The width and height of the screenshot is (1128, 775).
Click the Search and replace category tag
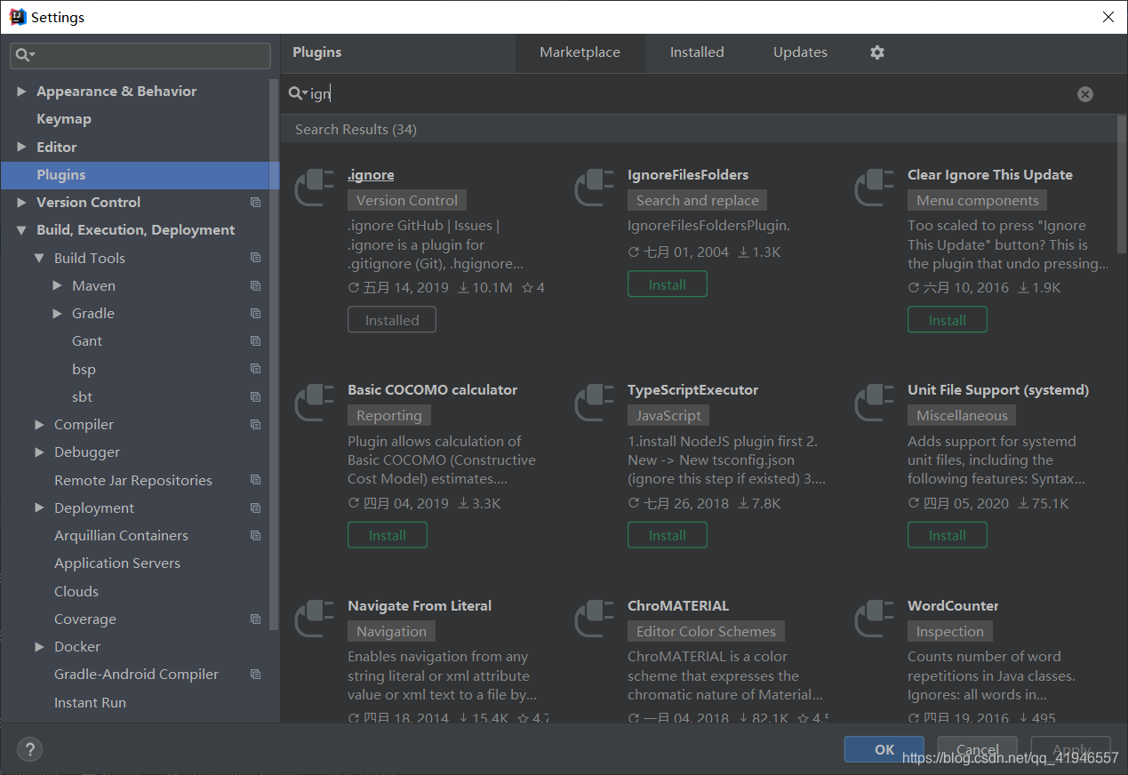[698, 201]
